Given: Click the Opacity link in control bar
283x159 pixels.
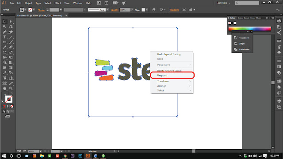Looking at the screenshot, I should (115, 10).
